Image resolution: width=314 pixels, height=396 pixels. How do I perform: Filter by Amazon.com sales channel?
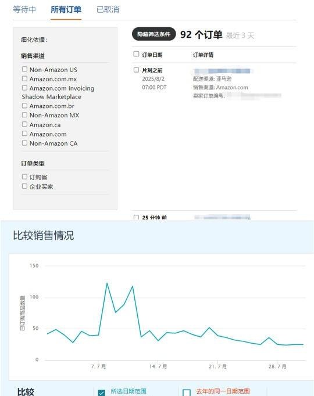click(24, 134)
